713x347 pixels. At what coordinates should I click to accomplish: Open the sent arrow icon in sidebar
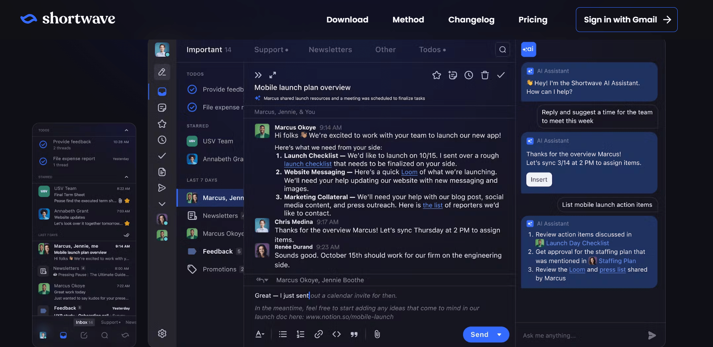coord(162,188)
